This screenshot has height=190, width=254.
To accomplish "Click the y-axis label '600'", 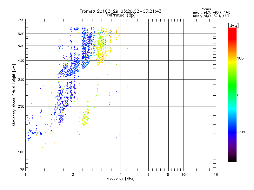I will (21, 34).
